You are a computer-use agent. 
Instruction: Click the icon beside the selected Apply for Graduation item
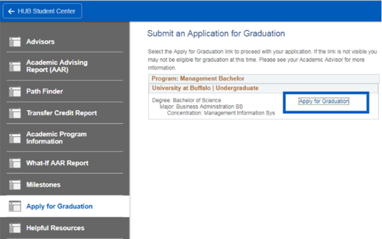click(x=15, y=207)
